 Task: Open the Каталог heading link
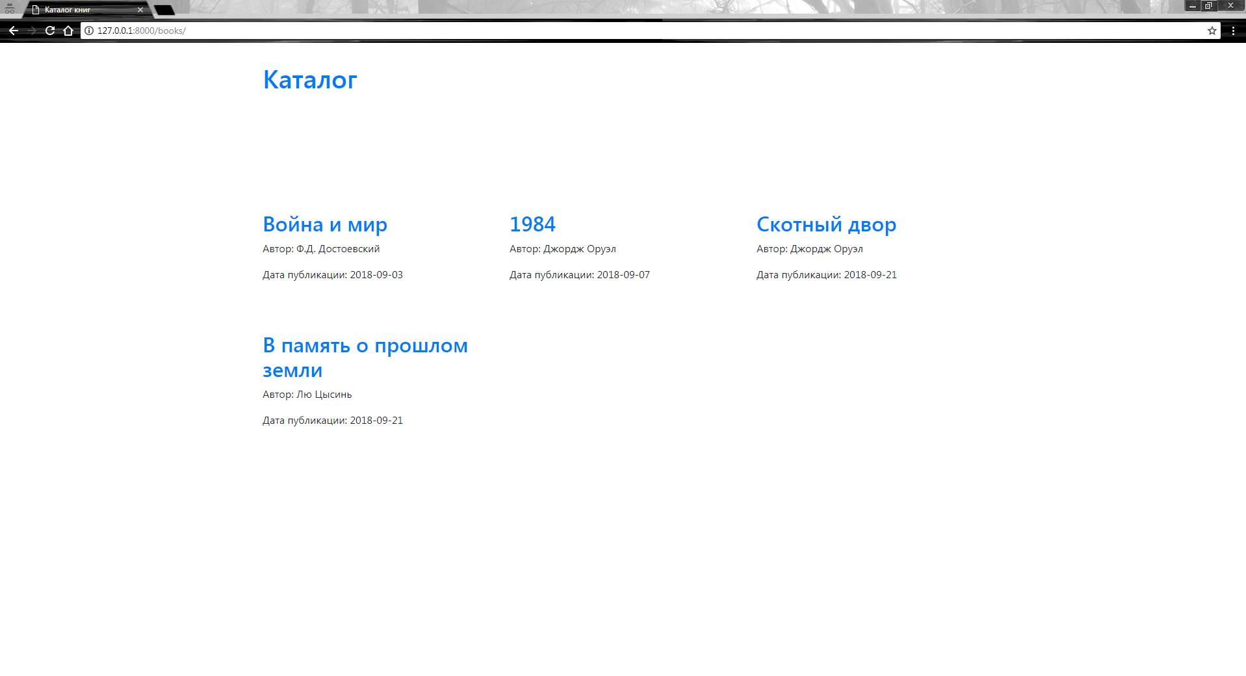[310, 80]
